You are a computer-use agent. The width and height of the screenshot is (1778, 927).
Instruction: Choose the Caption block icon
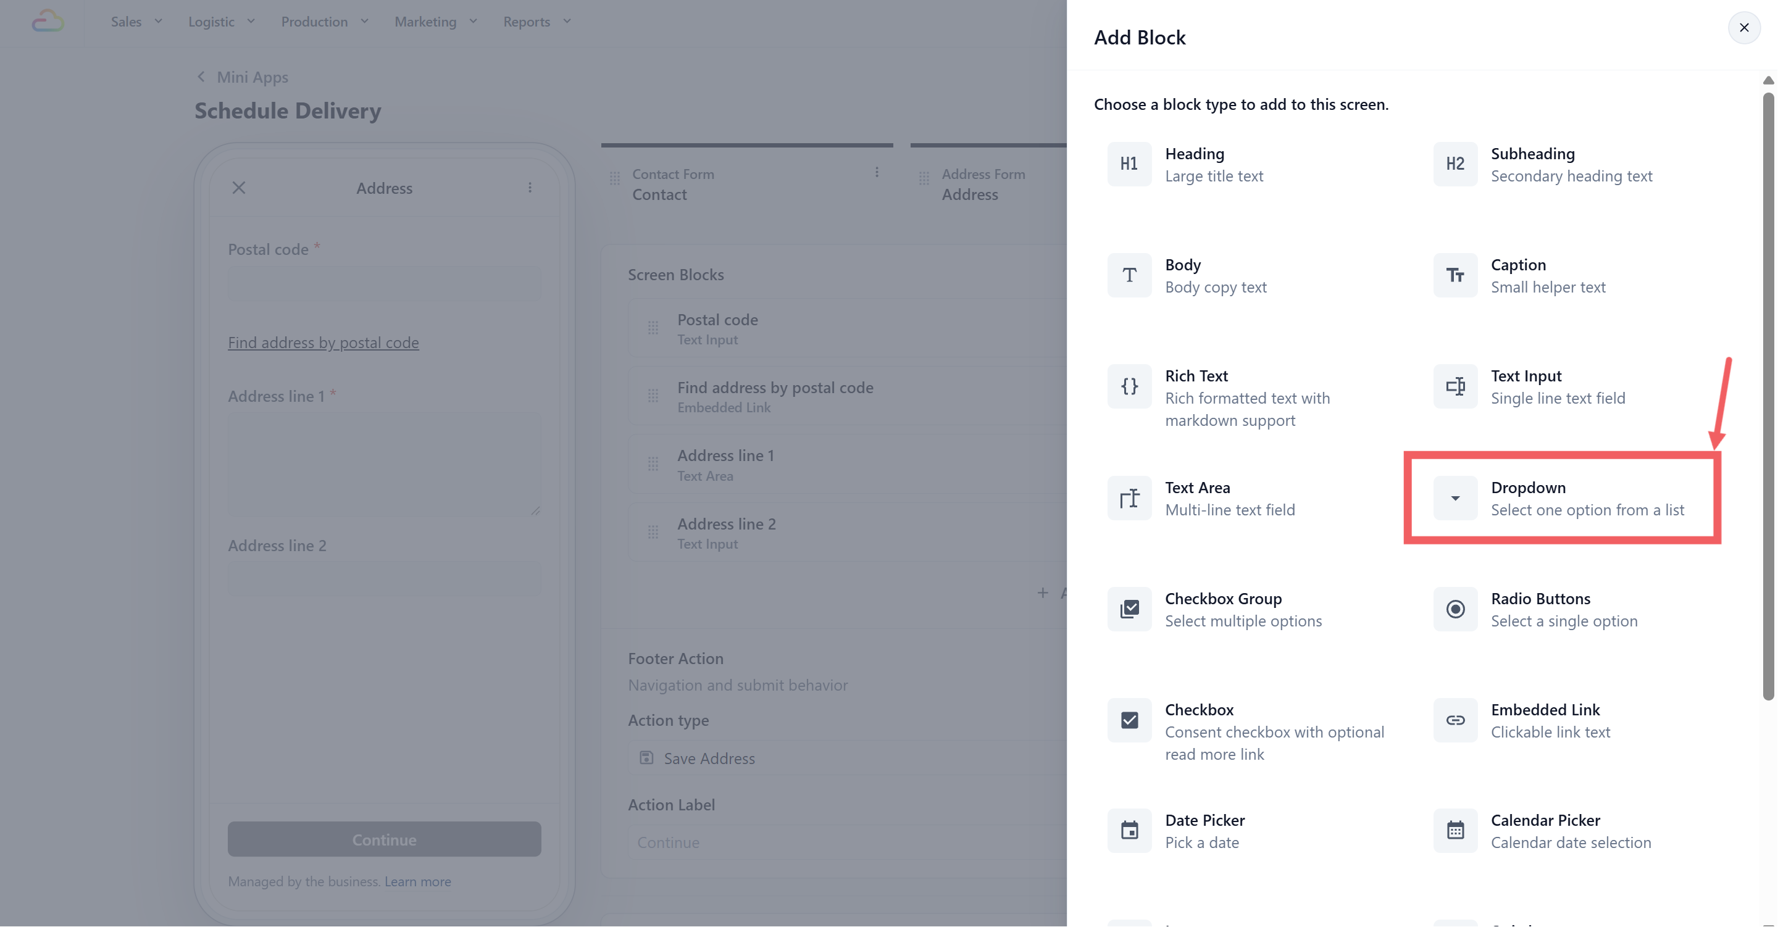click(1455, 275)
